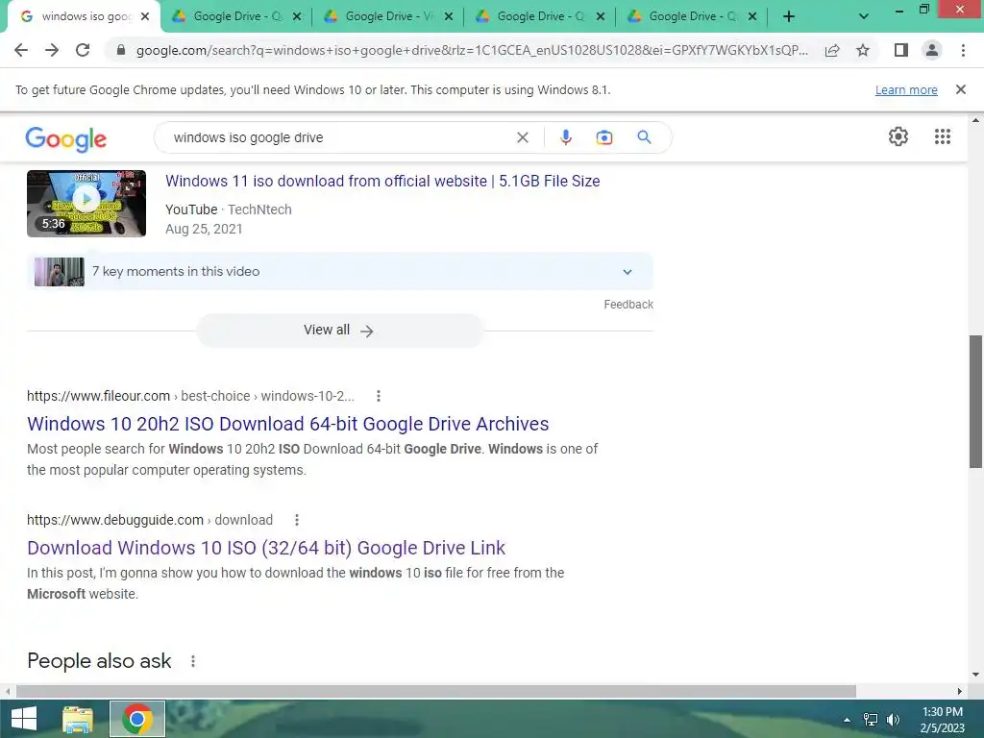Start voice search with the microphone

565,137
